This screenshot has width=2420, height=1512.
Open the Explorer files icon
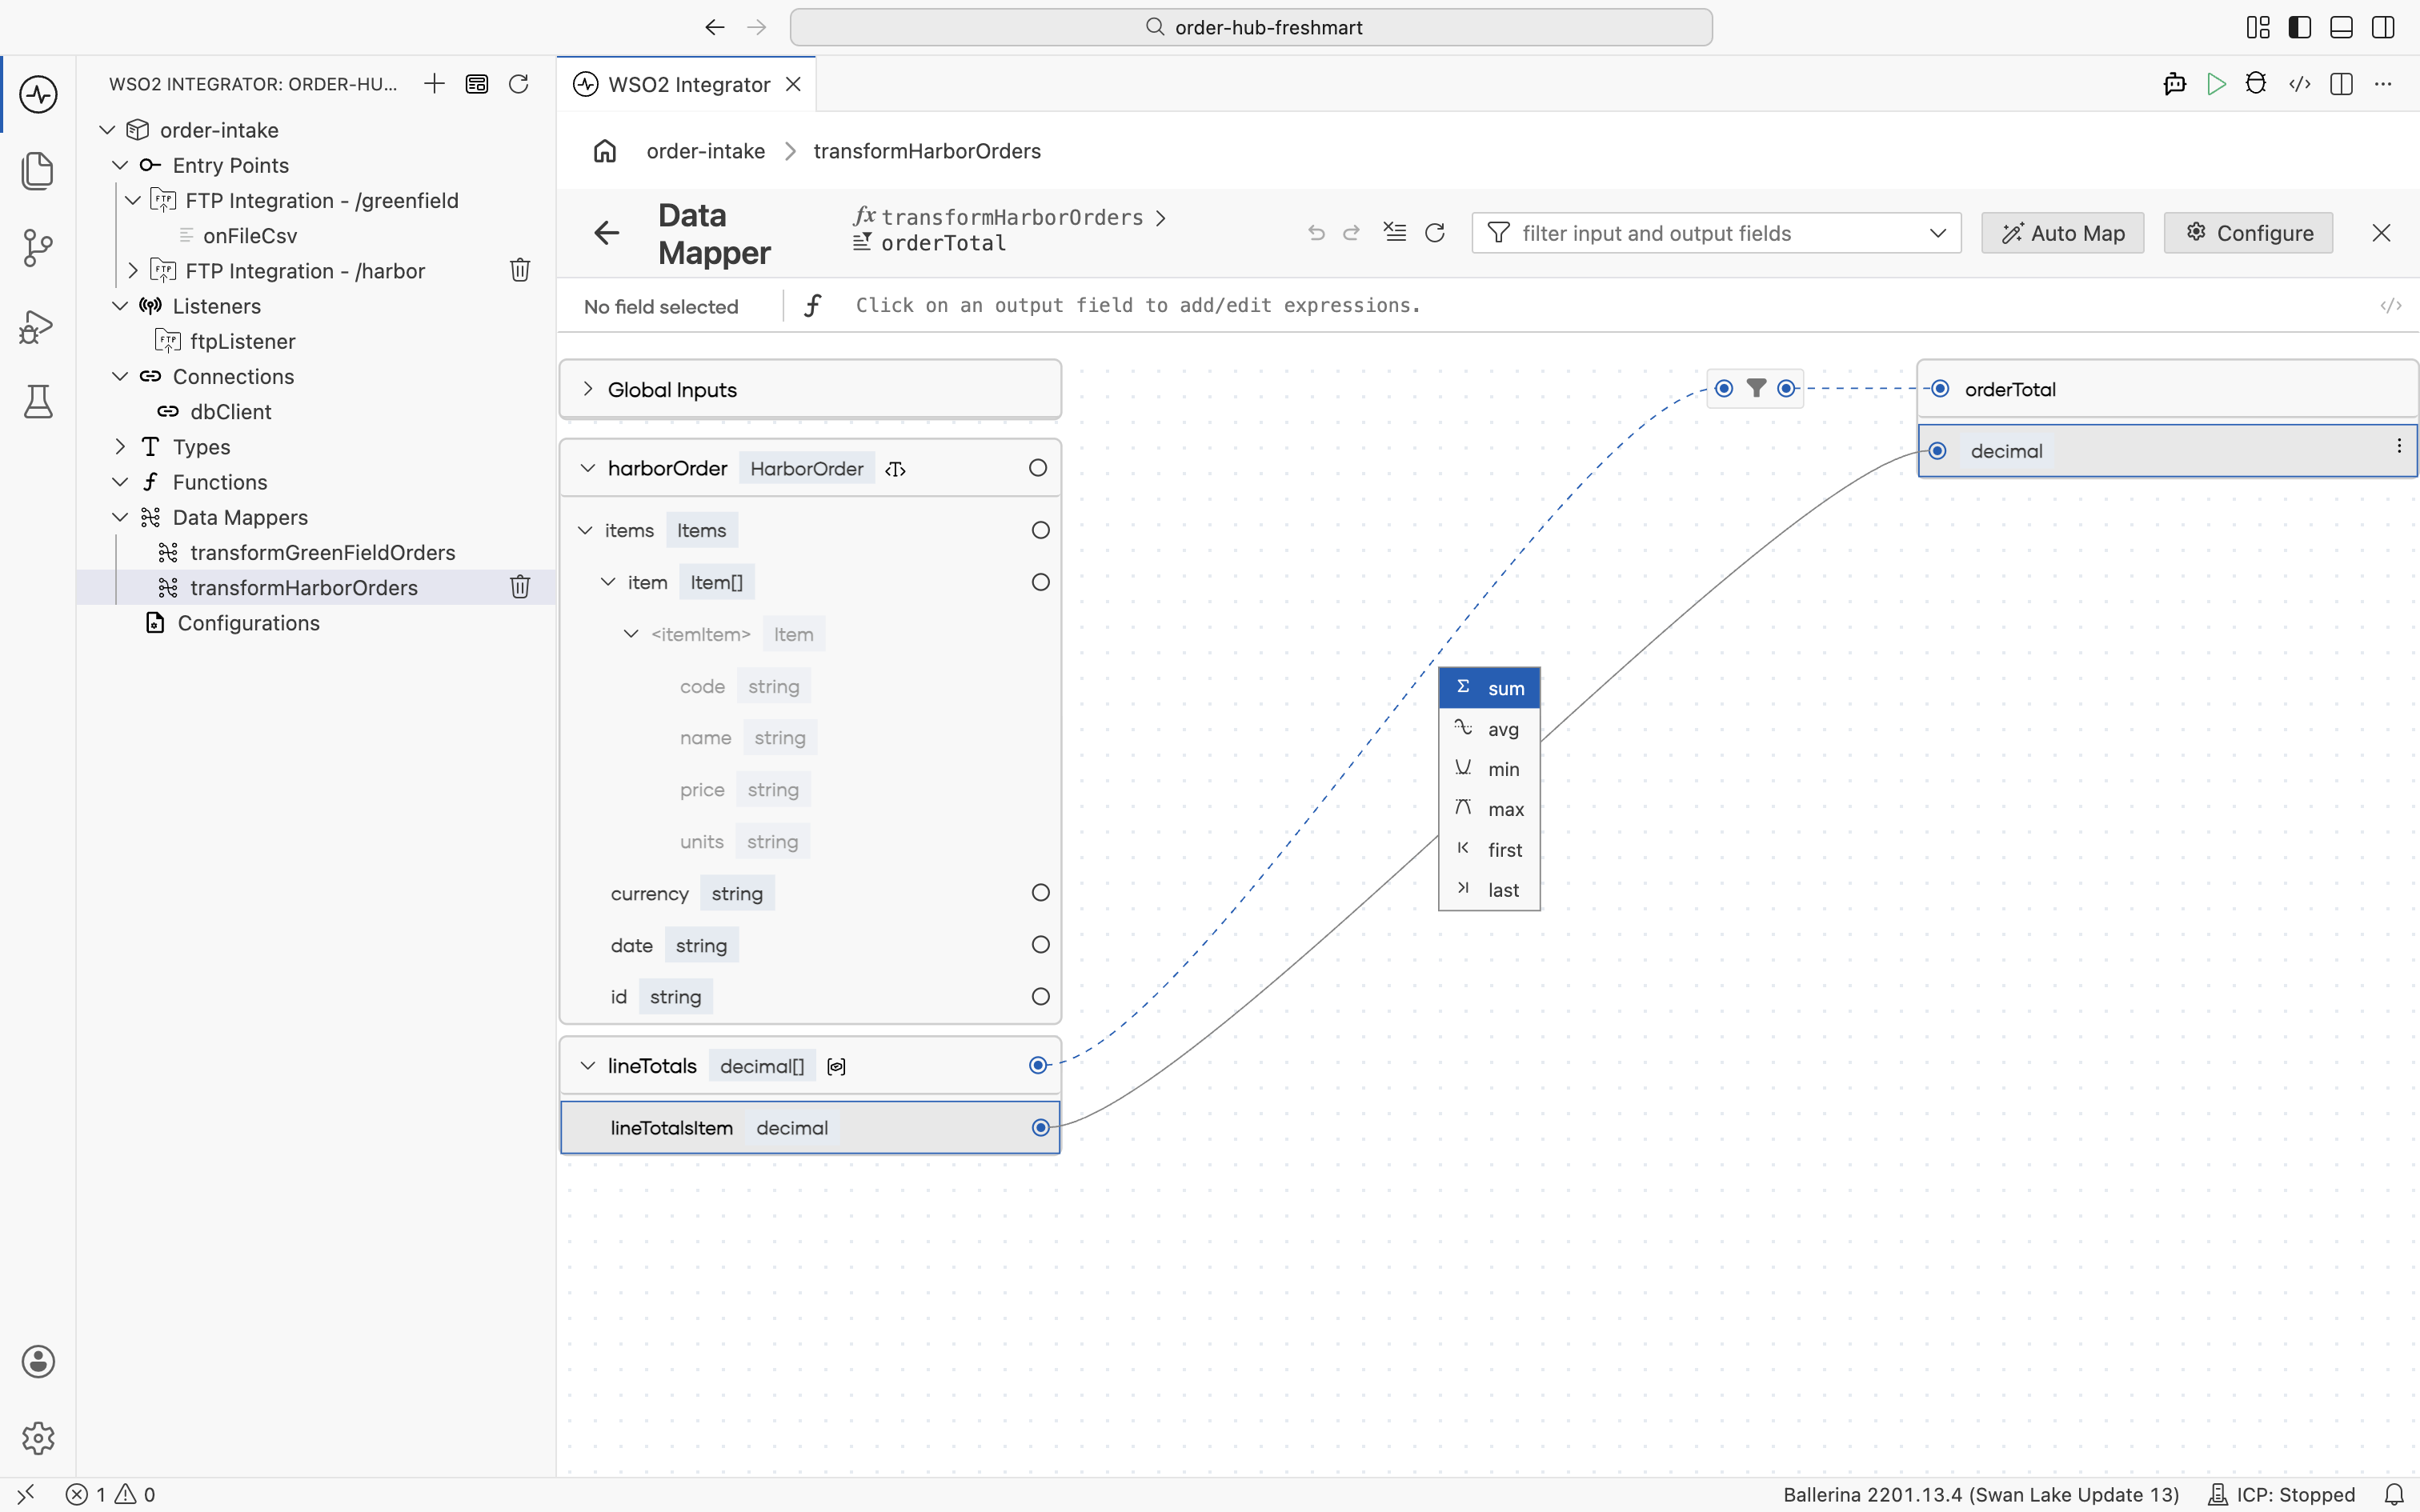[38, 170]
